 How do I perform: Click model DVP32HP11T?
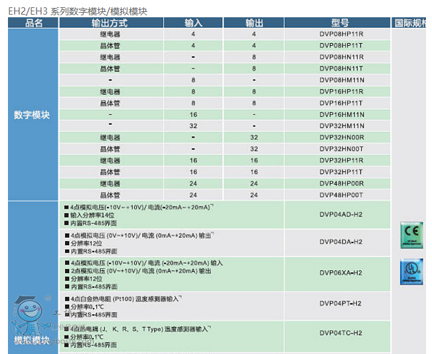click(341, 172)
